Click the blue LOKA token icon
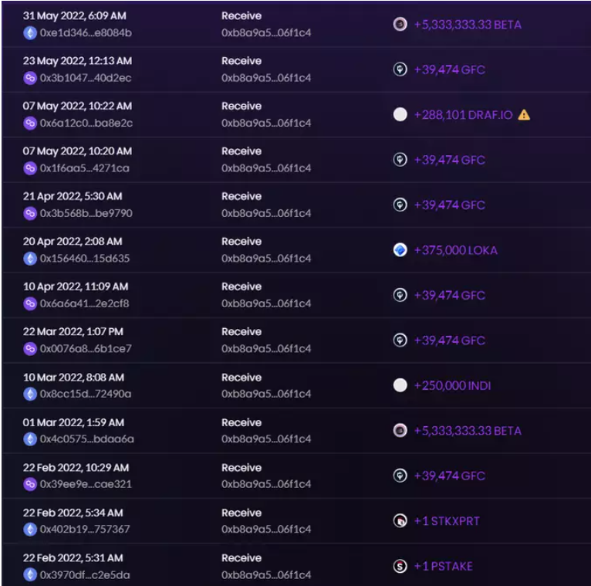 pyautogui.click(x=400, y=250)
